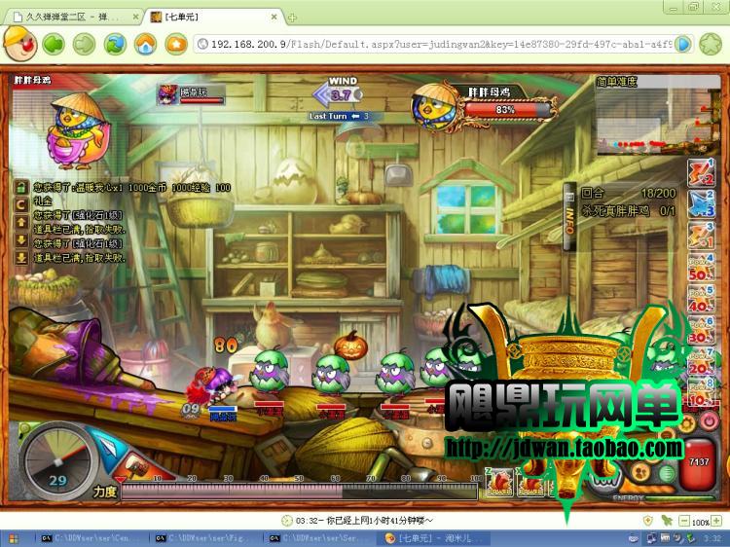Open game settings gear icon
The image size is (730, 547).
[686, 423]
